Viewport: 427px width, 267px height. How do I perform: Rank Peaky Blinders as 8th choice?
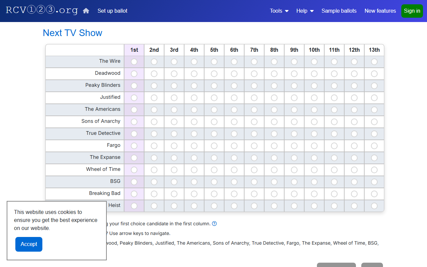tap(274, 86)
